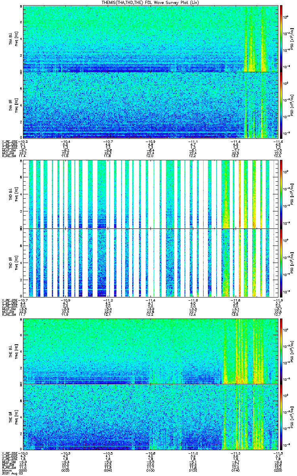Viewport: 297px width, 476px height.
Task: Click the 'PSD [nT²/Hz]' label beside THE B∥
Action: [292, 417]
